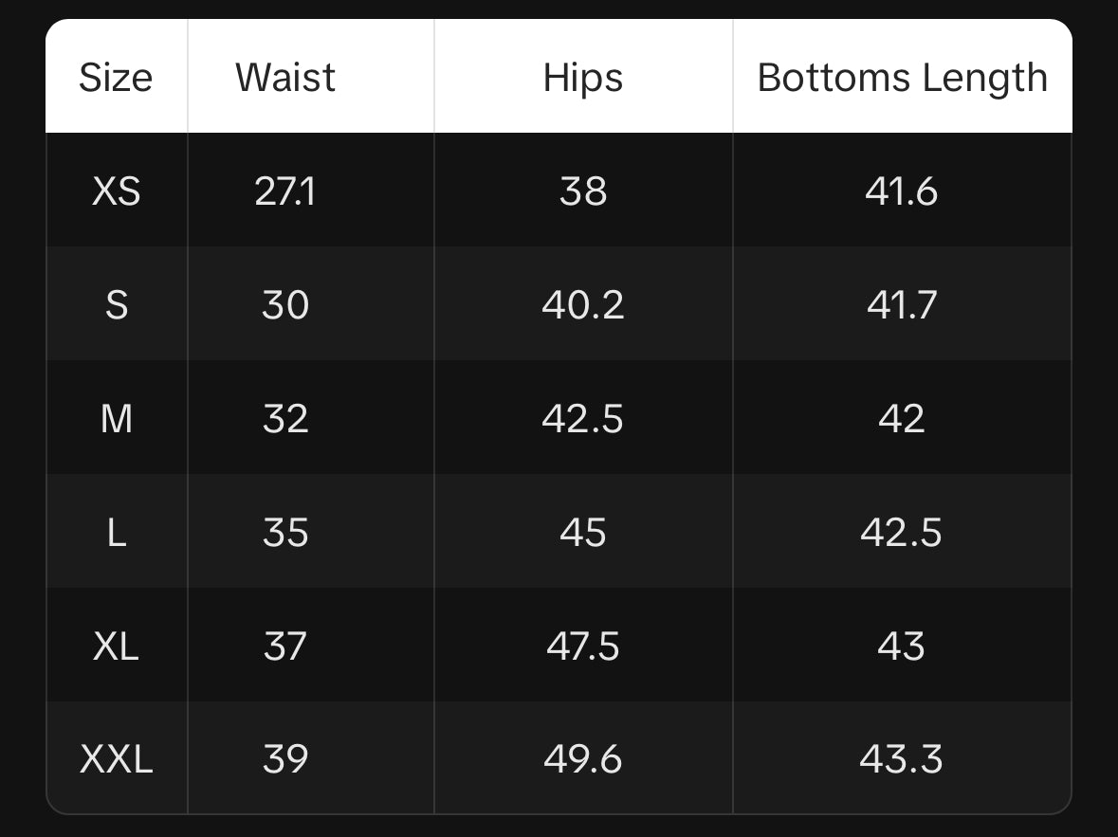Image resolution: width=1118 pixels, height=837 pixels.
Task: Select the M size row label
Action: pyautogui.click(x=116, y=419)
